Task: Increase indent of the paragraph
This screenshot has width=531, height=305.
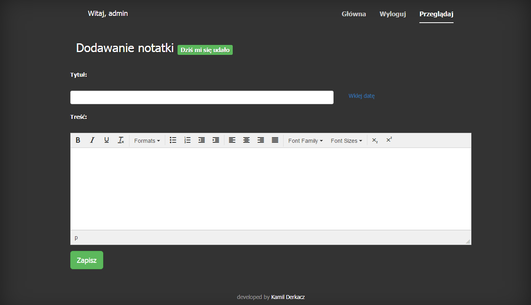Action: 216,140
